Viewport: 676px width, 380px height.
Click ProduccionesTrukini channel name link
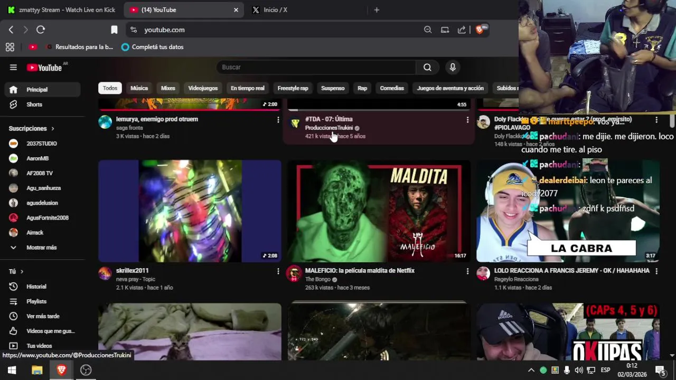pos(328,128)
